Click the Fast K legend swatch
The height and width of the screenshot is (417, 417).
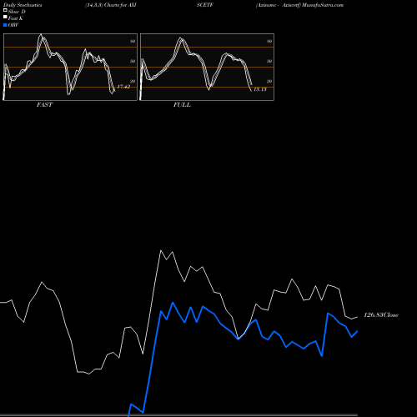click(5, 17)
